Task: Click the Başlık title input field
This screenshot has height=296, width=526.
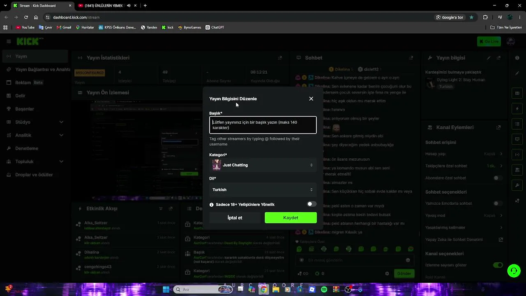Action: (263, 125)
